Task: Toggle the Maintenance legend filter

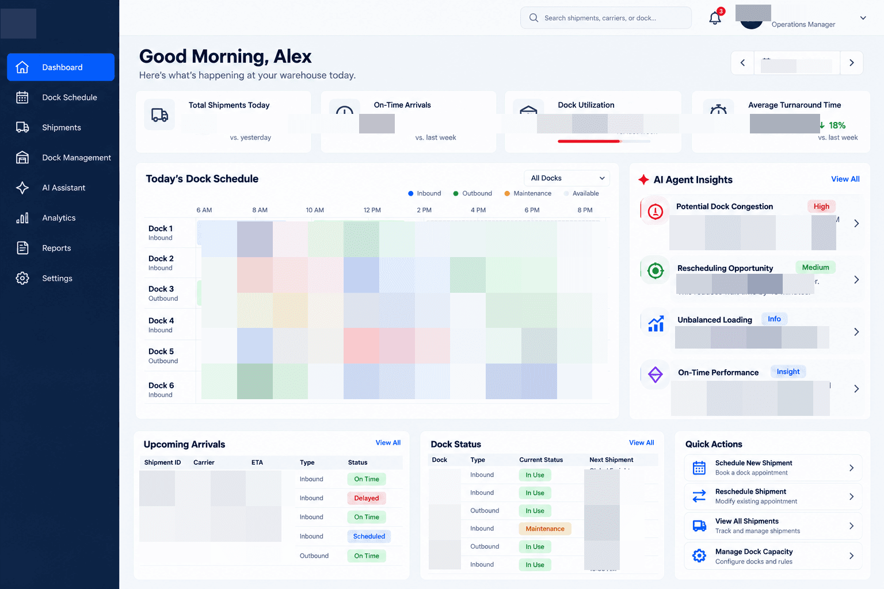Action: pos(528,193)
